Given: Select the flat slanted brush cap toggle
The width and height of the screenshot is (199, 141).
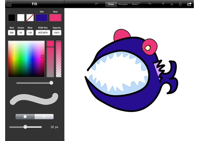Looking at the screenshot, I should coord(44,116).
